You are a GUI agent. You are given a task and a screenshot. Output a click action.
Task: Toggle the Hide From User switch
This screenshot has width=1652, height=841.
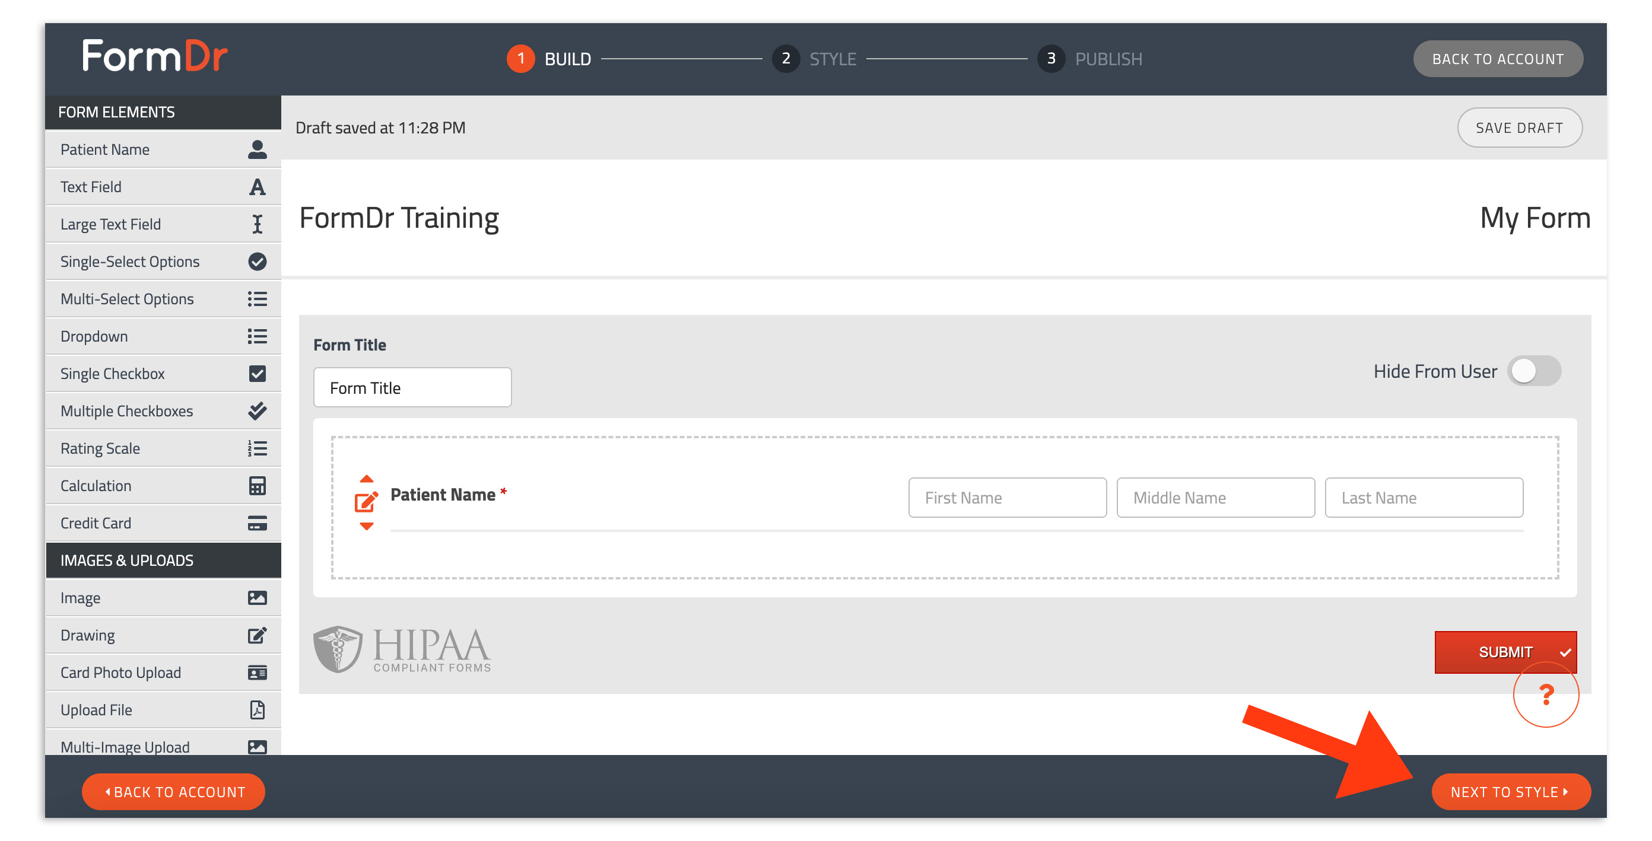[1533, 371]
